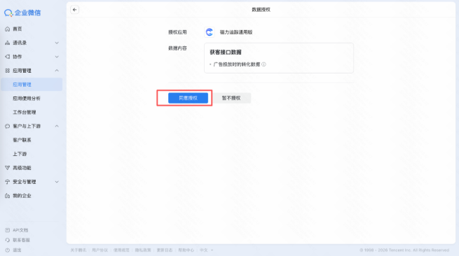Click the 高级功能 icon
This screenshot has height=256, width=459.
coord(7,168)
